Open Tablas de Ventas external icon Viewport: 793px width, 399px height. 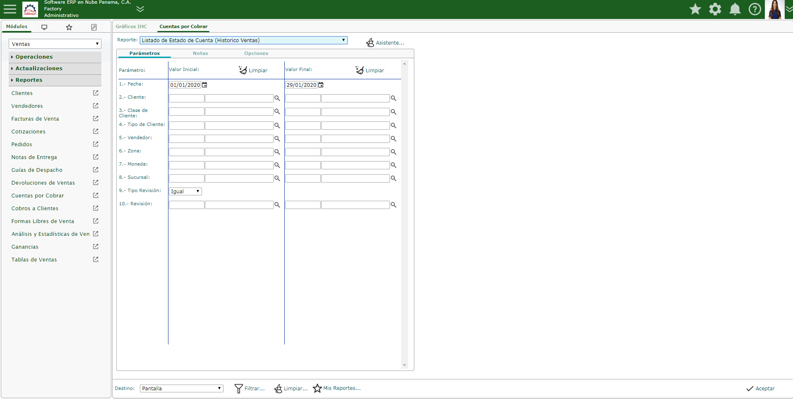[x=96, y=259]
